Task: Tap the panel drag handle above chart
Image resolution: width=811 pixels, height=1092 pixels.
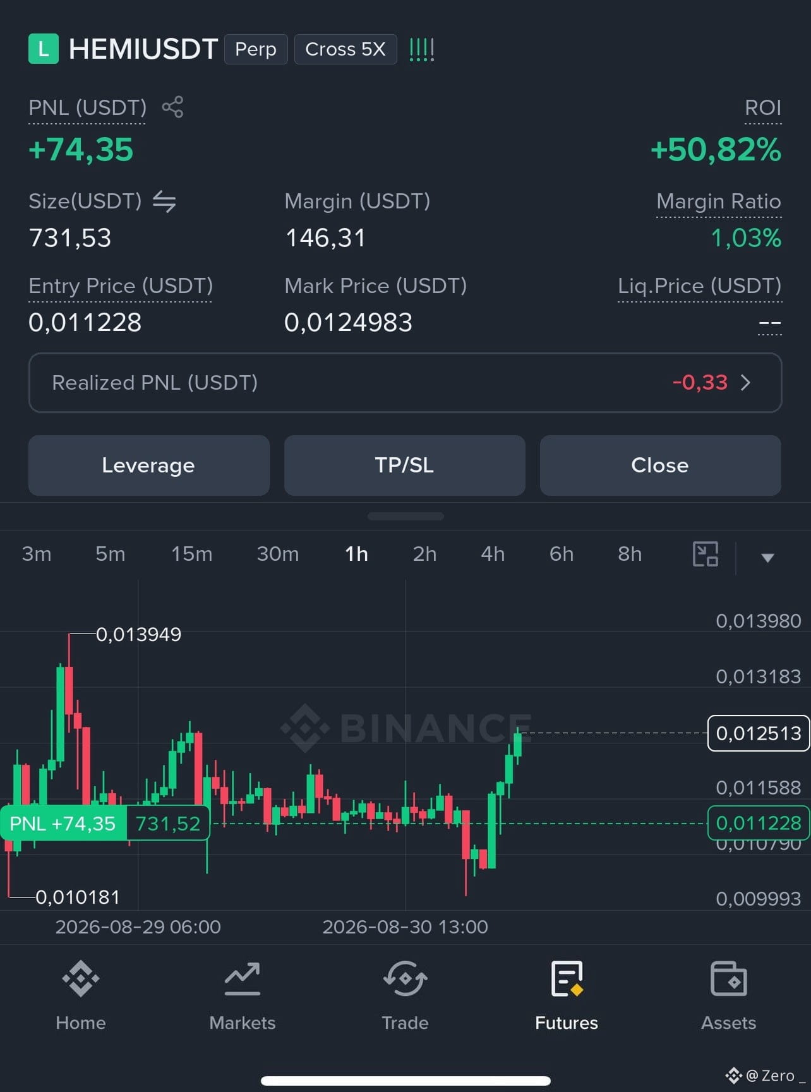Action: 405,517
